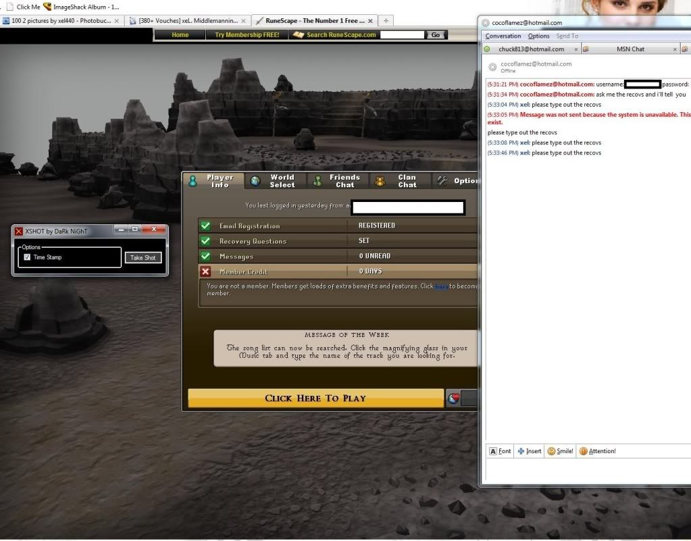Click the globe icon beside Click Here To Play
The height and width of the screenshot is (541, 691).
click(453, 398)
